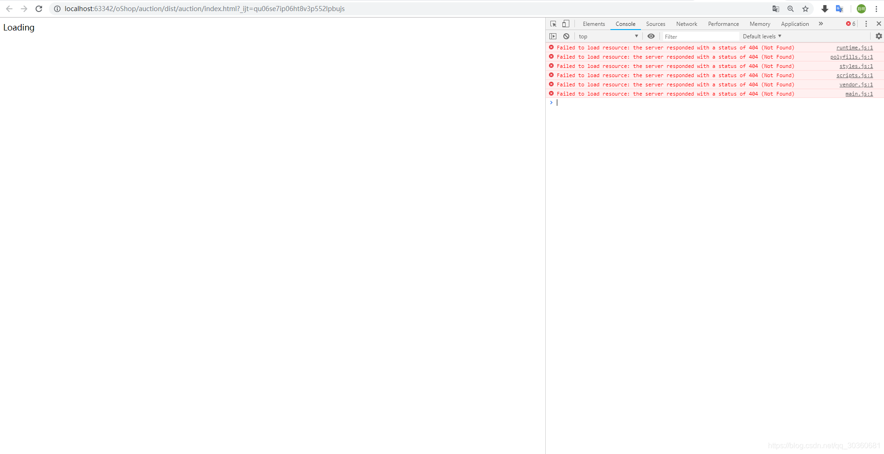The image size is (884, 454).
Task: Click the Loading text on the page
Action: (x=19, y=27)
